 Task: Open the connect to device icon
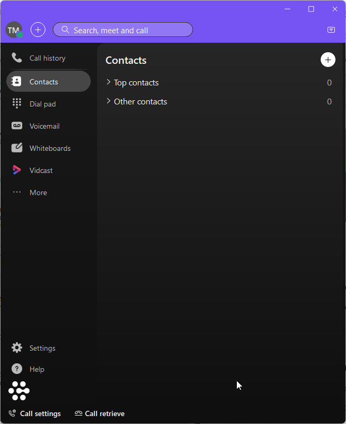click(x=331, y=30)
